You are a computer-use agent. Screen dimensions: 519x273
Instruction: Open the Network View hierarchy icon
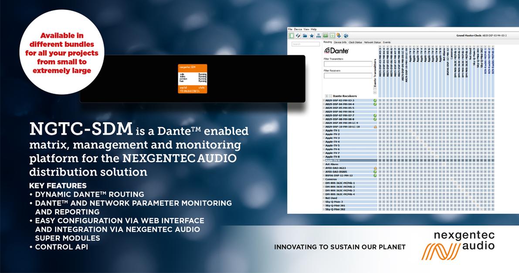319,36
